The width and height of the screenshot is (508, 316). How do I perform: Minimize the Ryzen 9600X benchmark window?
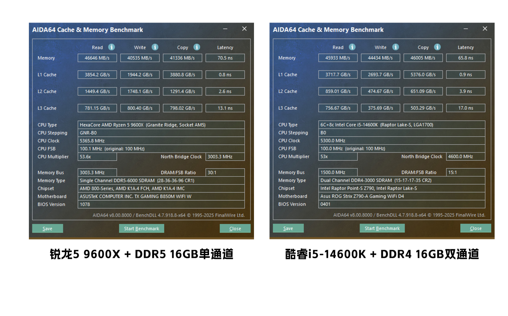coord(225,29)
